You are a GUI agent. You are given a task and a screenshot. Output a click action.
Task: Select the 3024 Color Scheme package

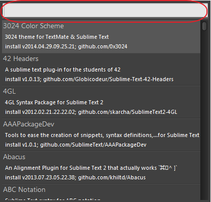[x=101, y=37]
